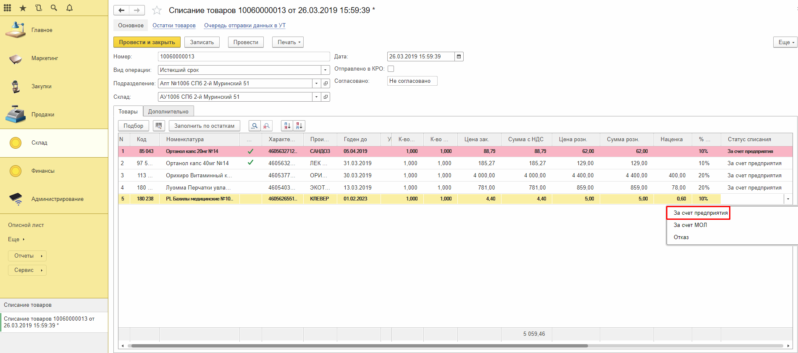Click the notifications bell icon
This screenshot has height=353, width=798.
(70, 8)
